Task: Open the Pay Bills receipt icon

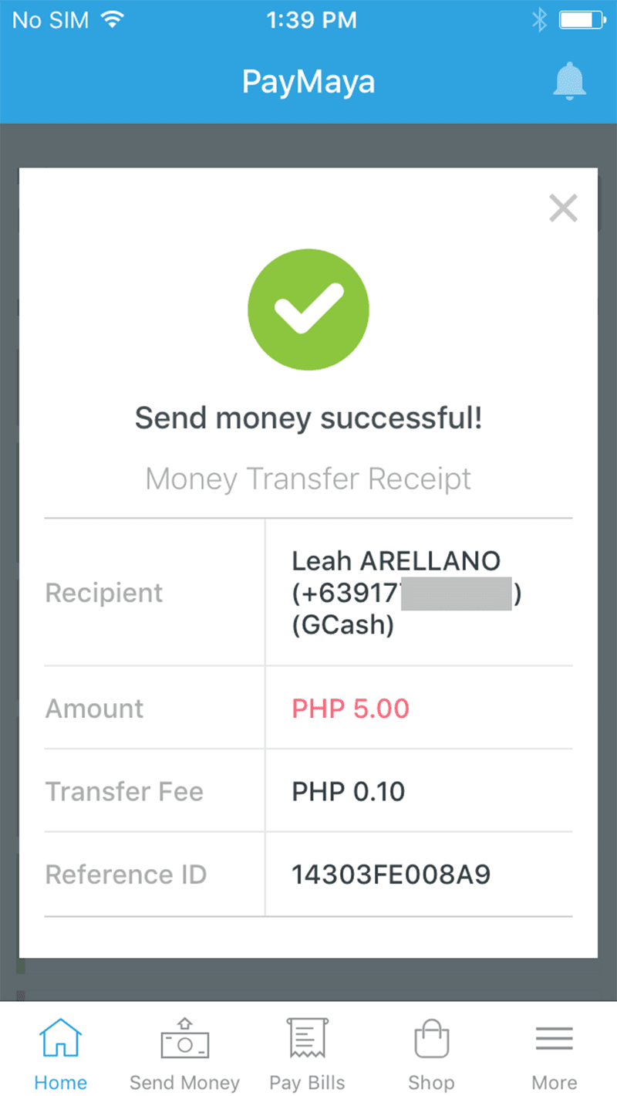Action: point(307,1039)
